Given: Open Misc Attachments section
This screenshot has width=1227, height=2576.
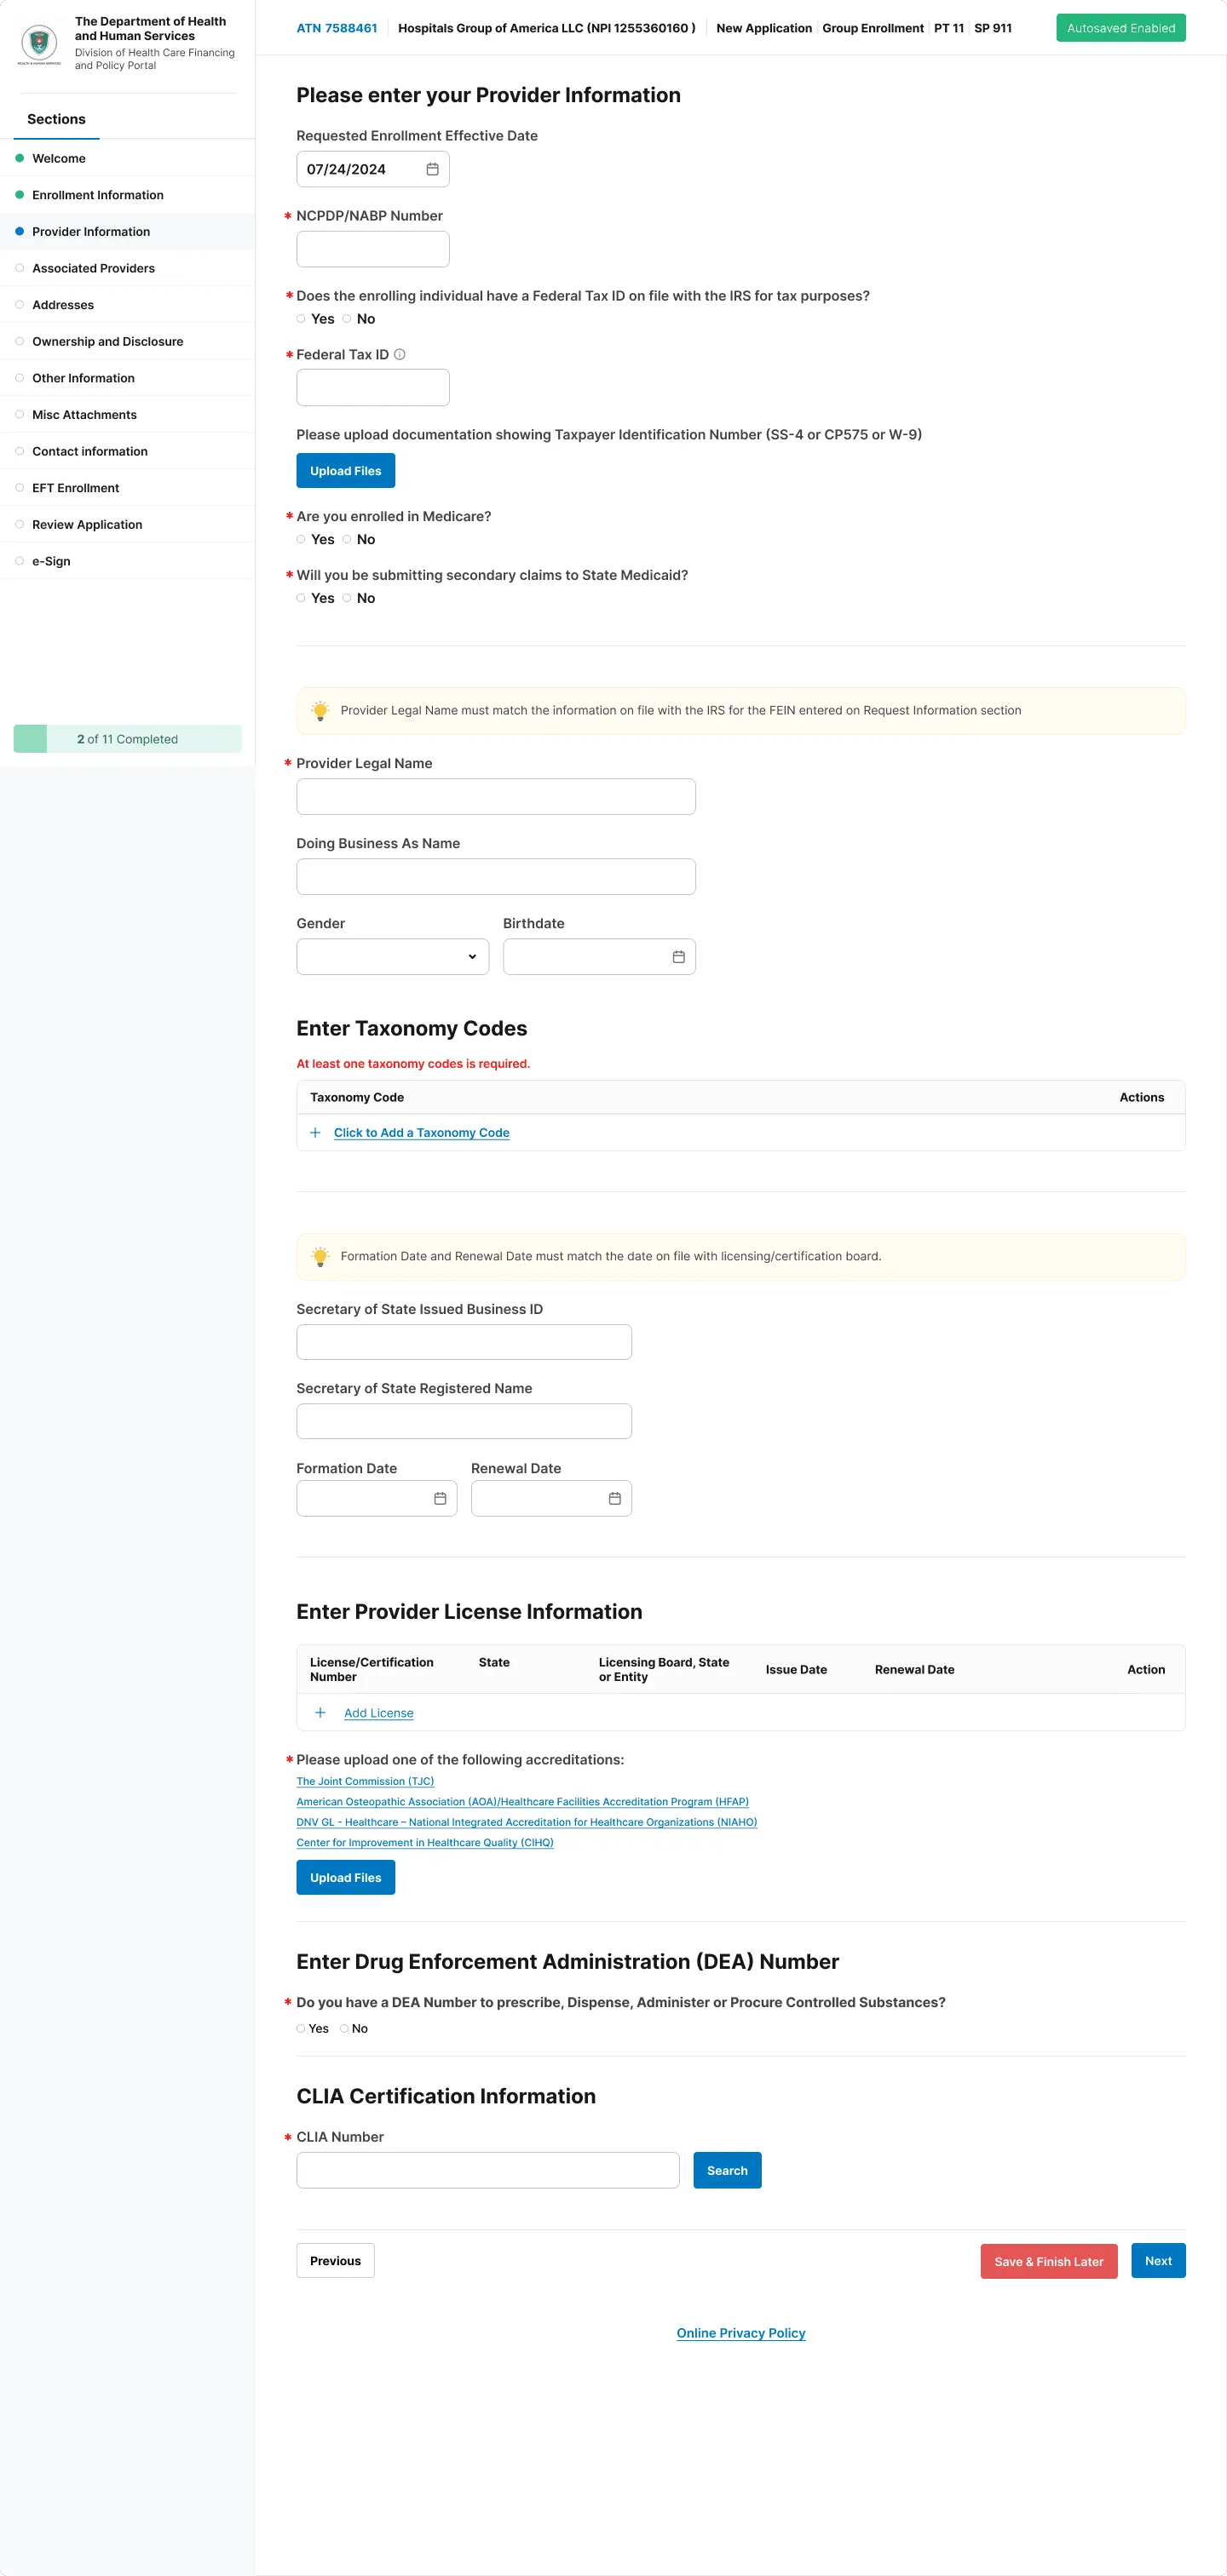Looking at the screenshot, I should pos(127,415).
